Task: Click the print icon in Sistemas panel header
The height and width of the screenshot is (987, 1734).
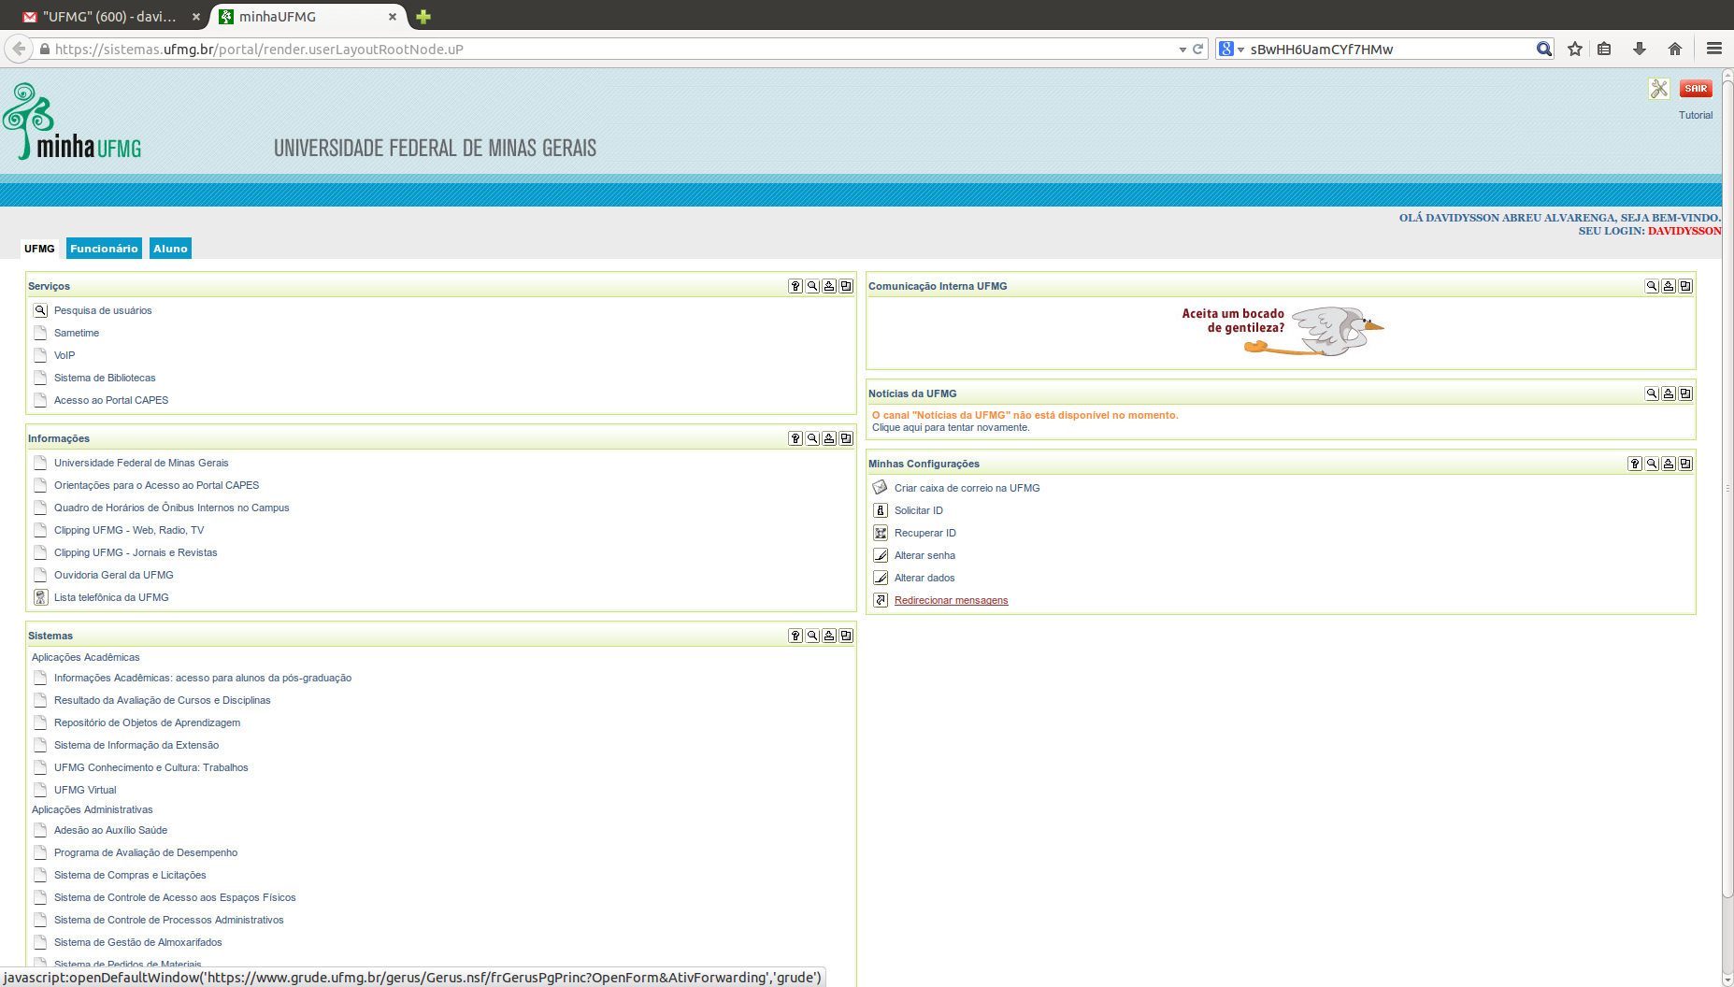Action: (829, 636)
